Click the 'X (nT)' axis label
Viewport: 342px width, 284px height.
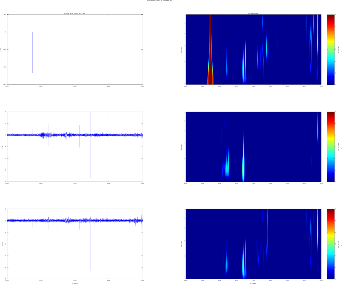point(1,50)
